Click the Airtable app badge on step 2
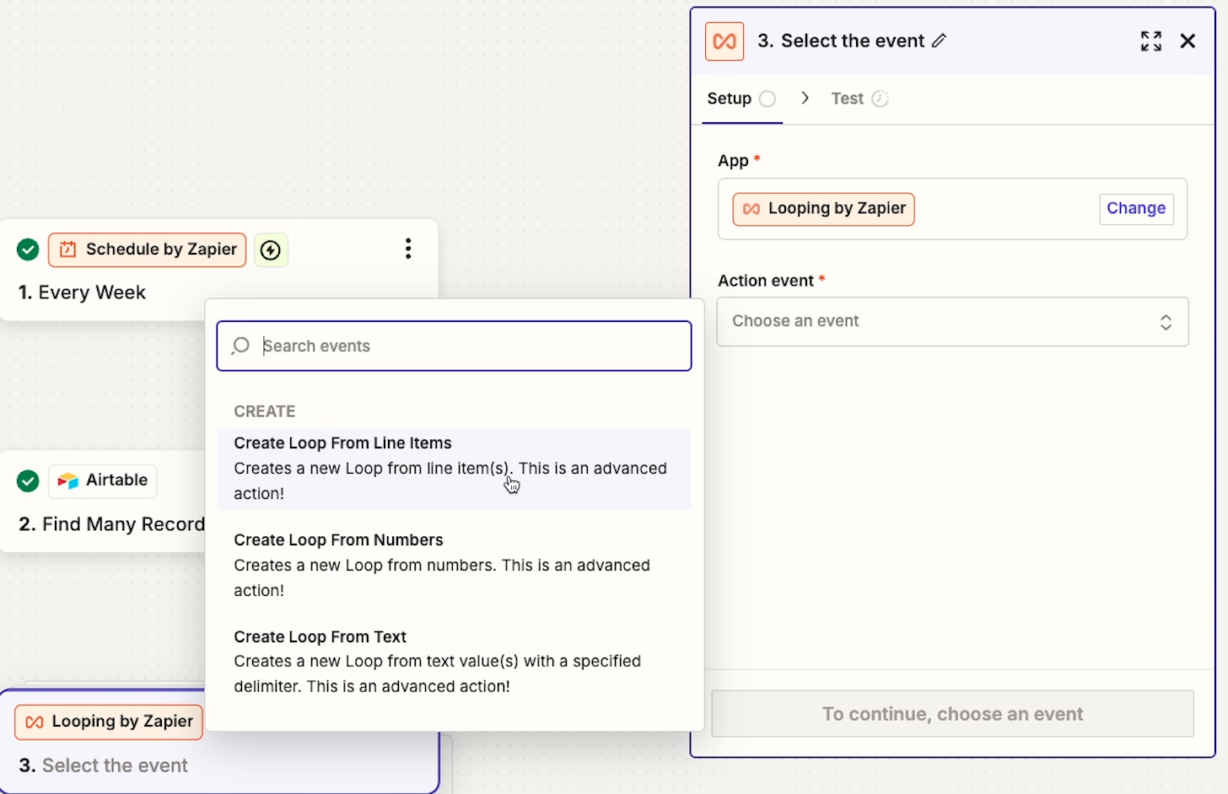 [x=103, y=480]
